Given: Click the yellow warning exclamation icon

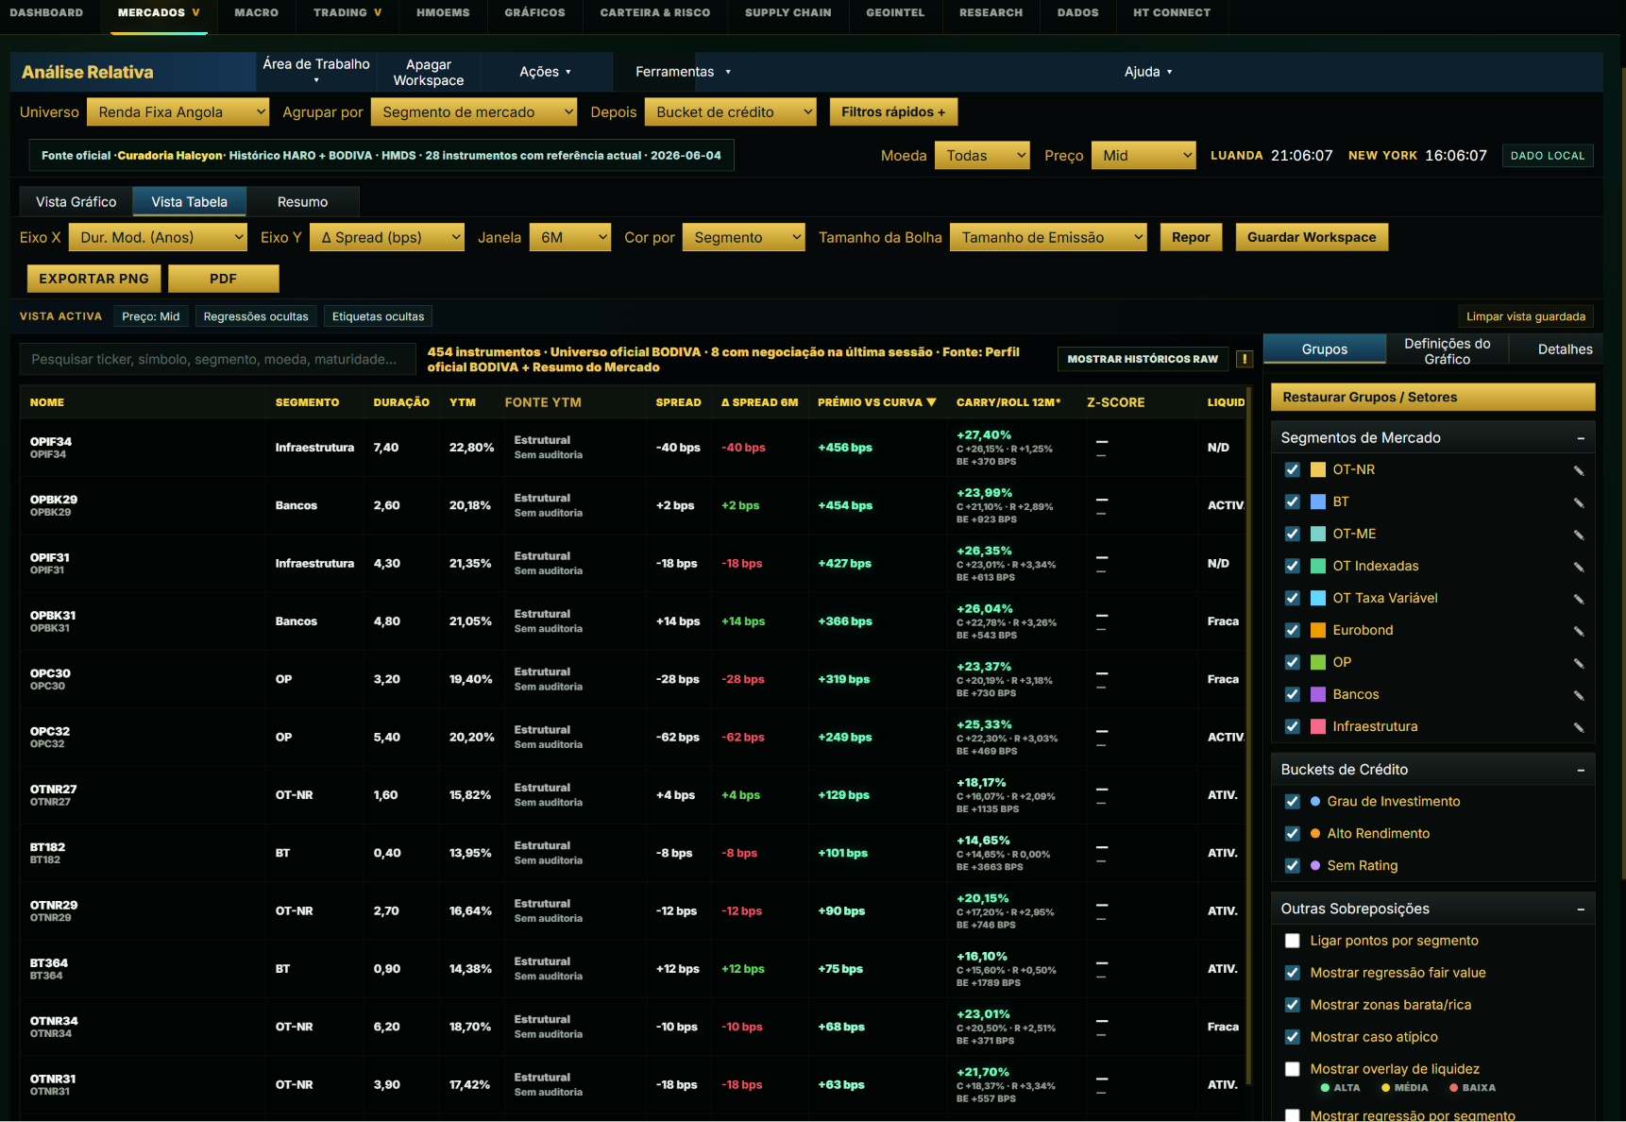Looking at the screenshot, I should click(x=1245, y=359).
